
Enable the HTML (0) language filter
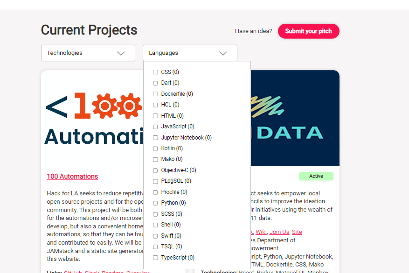point(155,116)
